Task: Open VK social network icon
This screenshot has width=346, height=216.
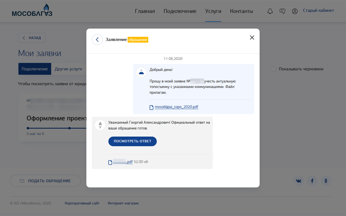Action: 299,181
